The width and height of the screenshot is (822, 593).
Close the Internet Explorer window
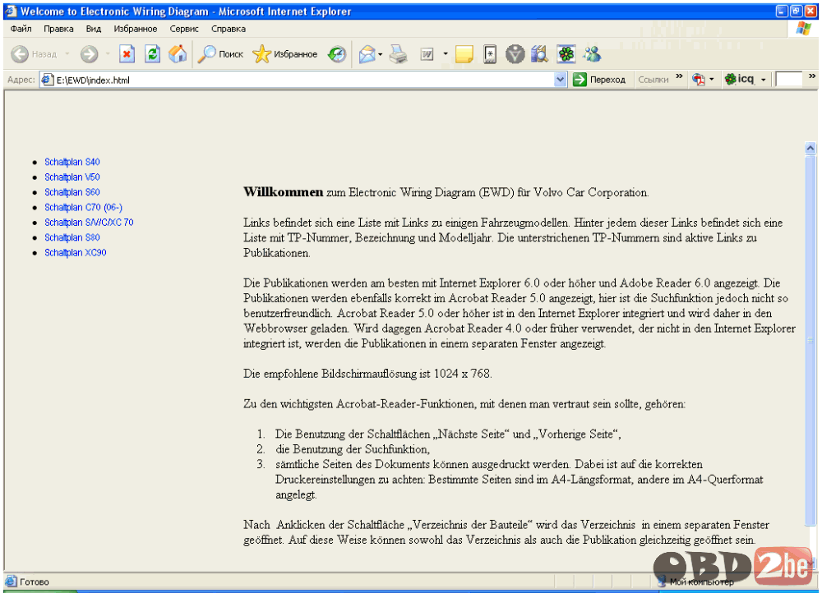point(810,11)
